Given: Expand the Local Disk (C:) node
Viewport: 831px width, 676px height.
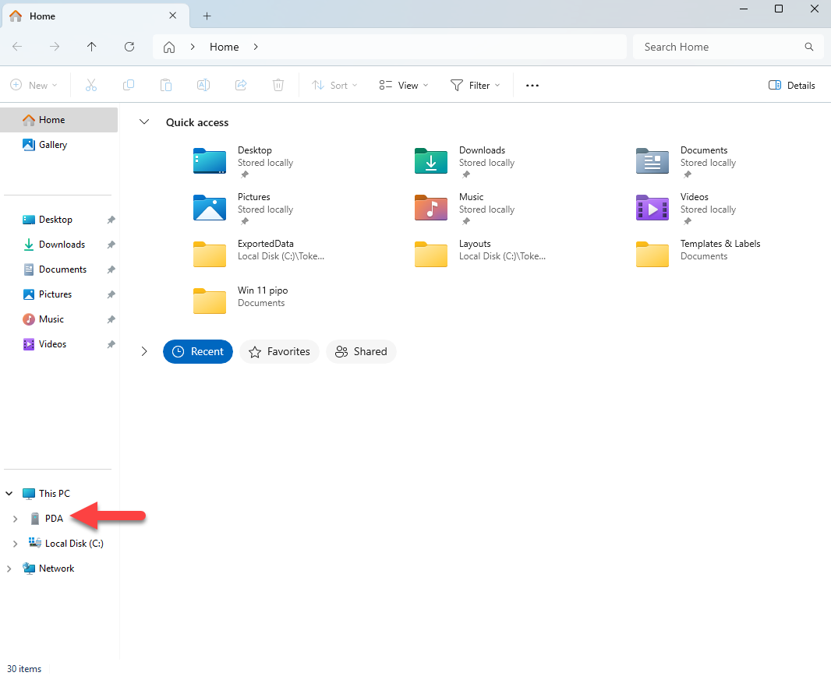Looking at the screenshot, I should [16, 544].
